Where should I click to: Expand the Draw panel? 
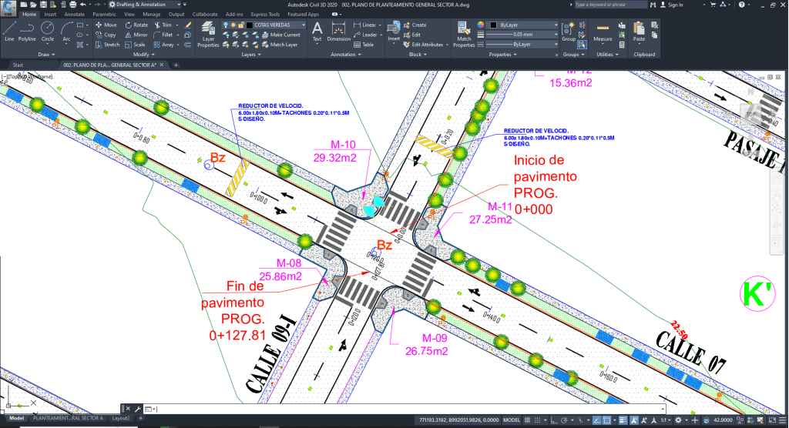[46, 55]
